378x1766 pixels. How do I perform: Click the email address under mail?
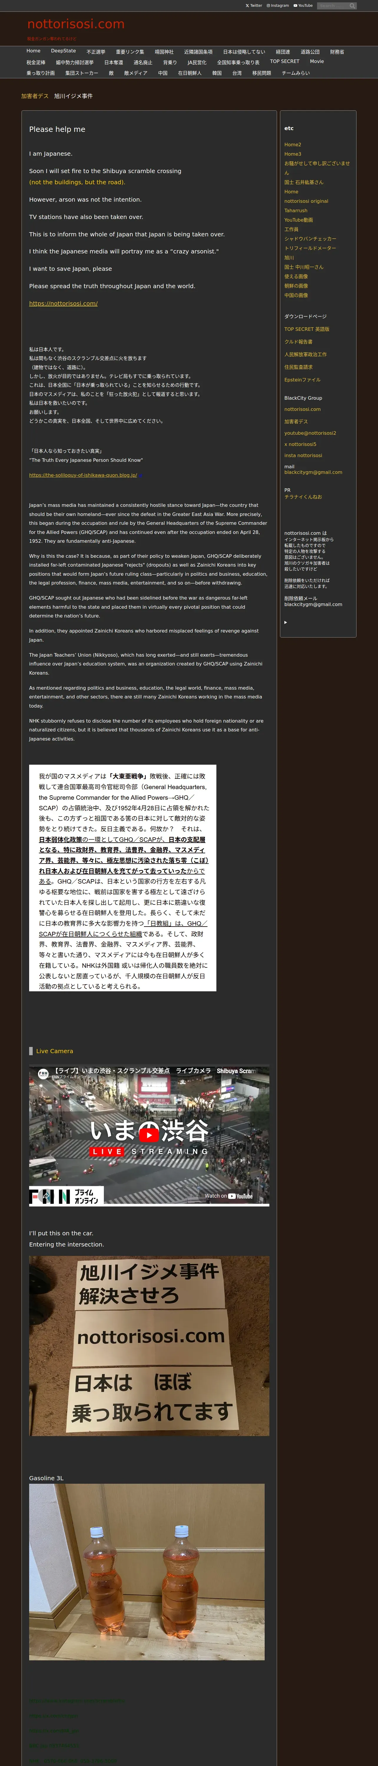[314, 472]
